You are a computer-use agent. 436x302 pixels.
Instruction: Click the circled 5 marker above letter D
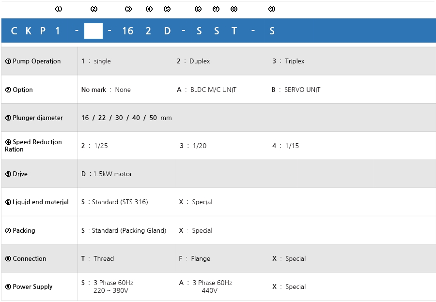point(167,9)
